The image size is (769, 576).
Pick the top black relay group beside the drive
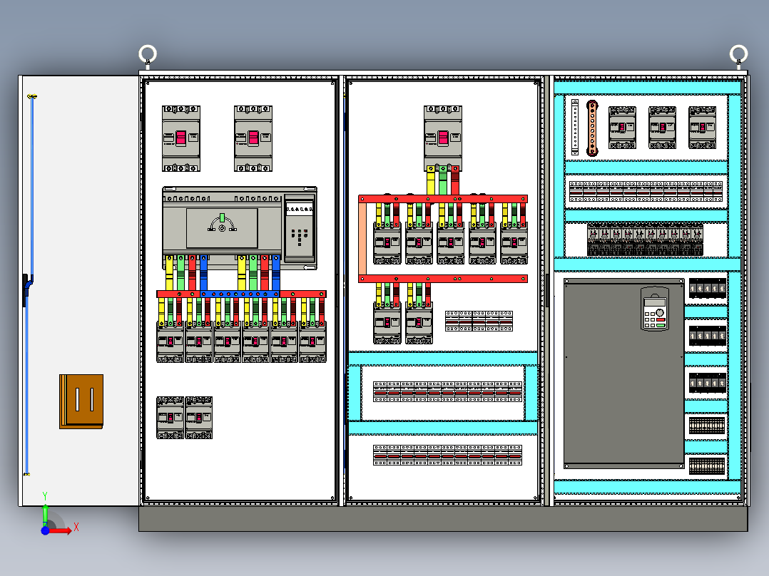coord(707,288)
